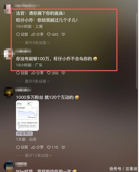Share the 100万 comment from Guangdong

click(x=37, y=73)
